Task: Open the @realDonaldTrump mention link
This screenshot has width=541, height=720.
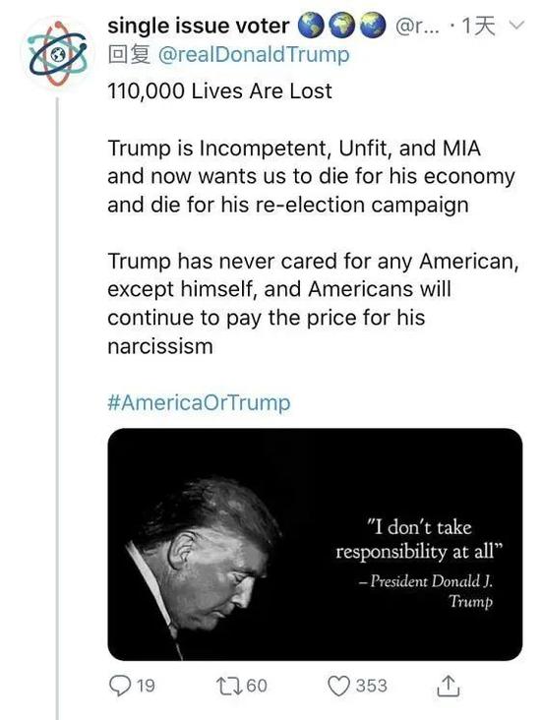Action: coord(254,55)
